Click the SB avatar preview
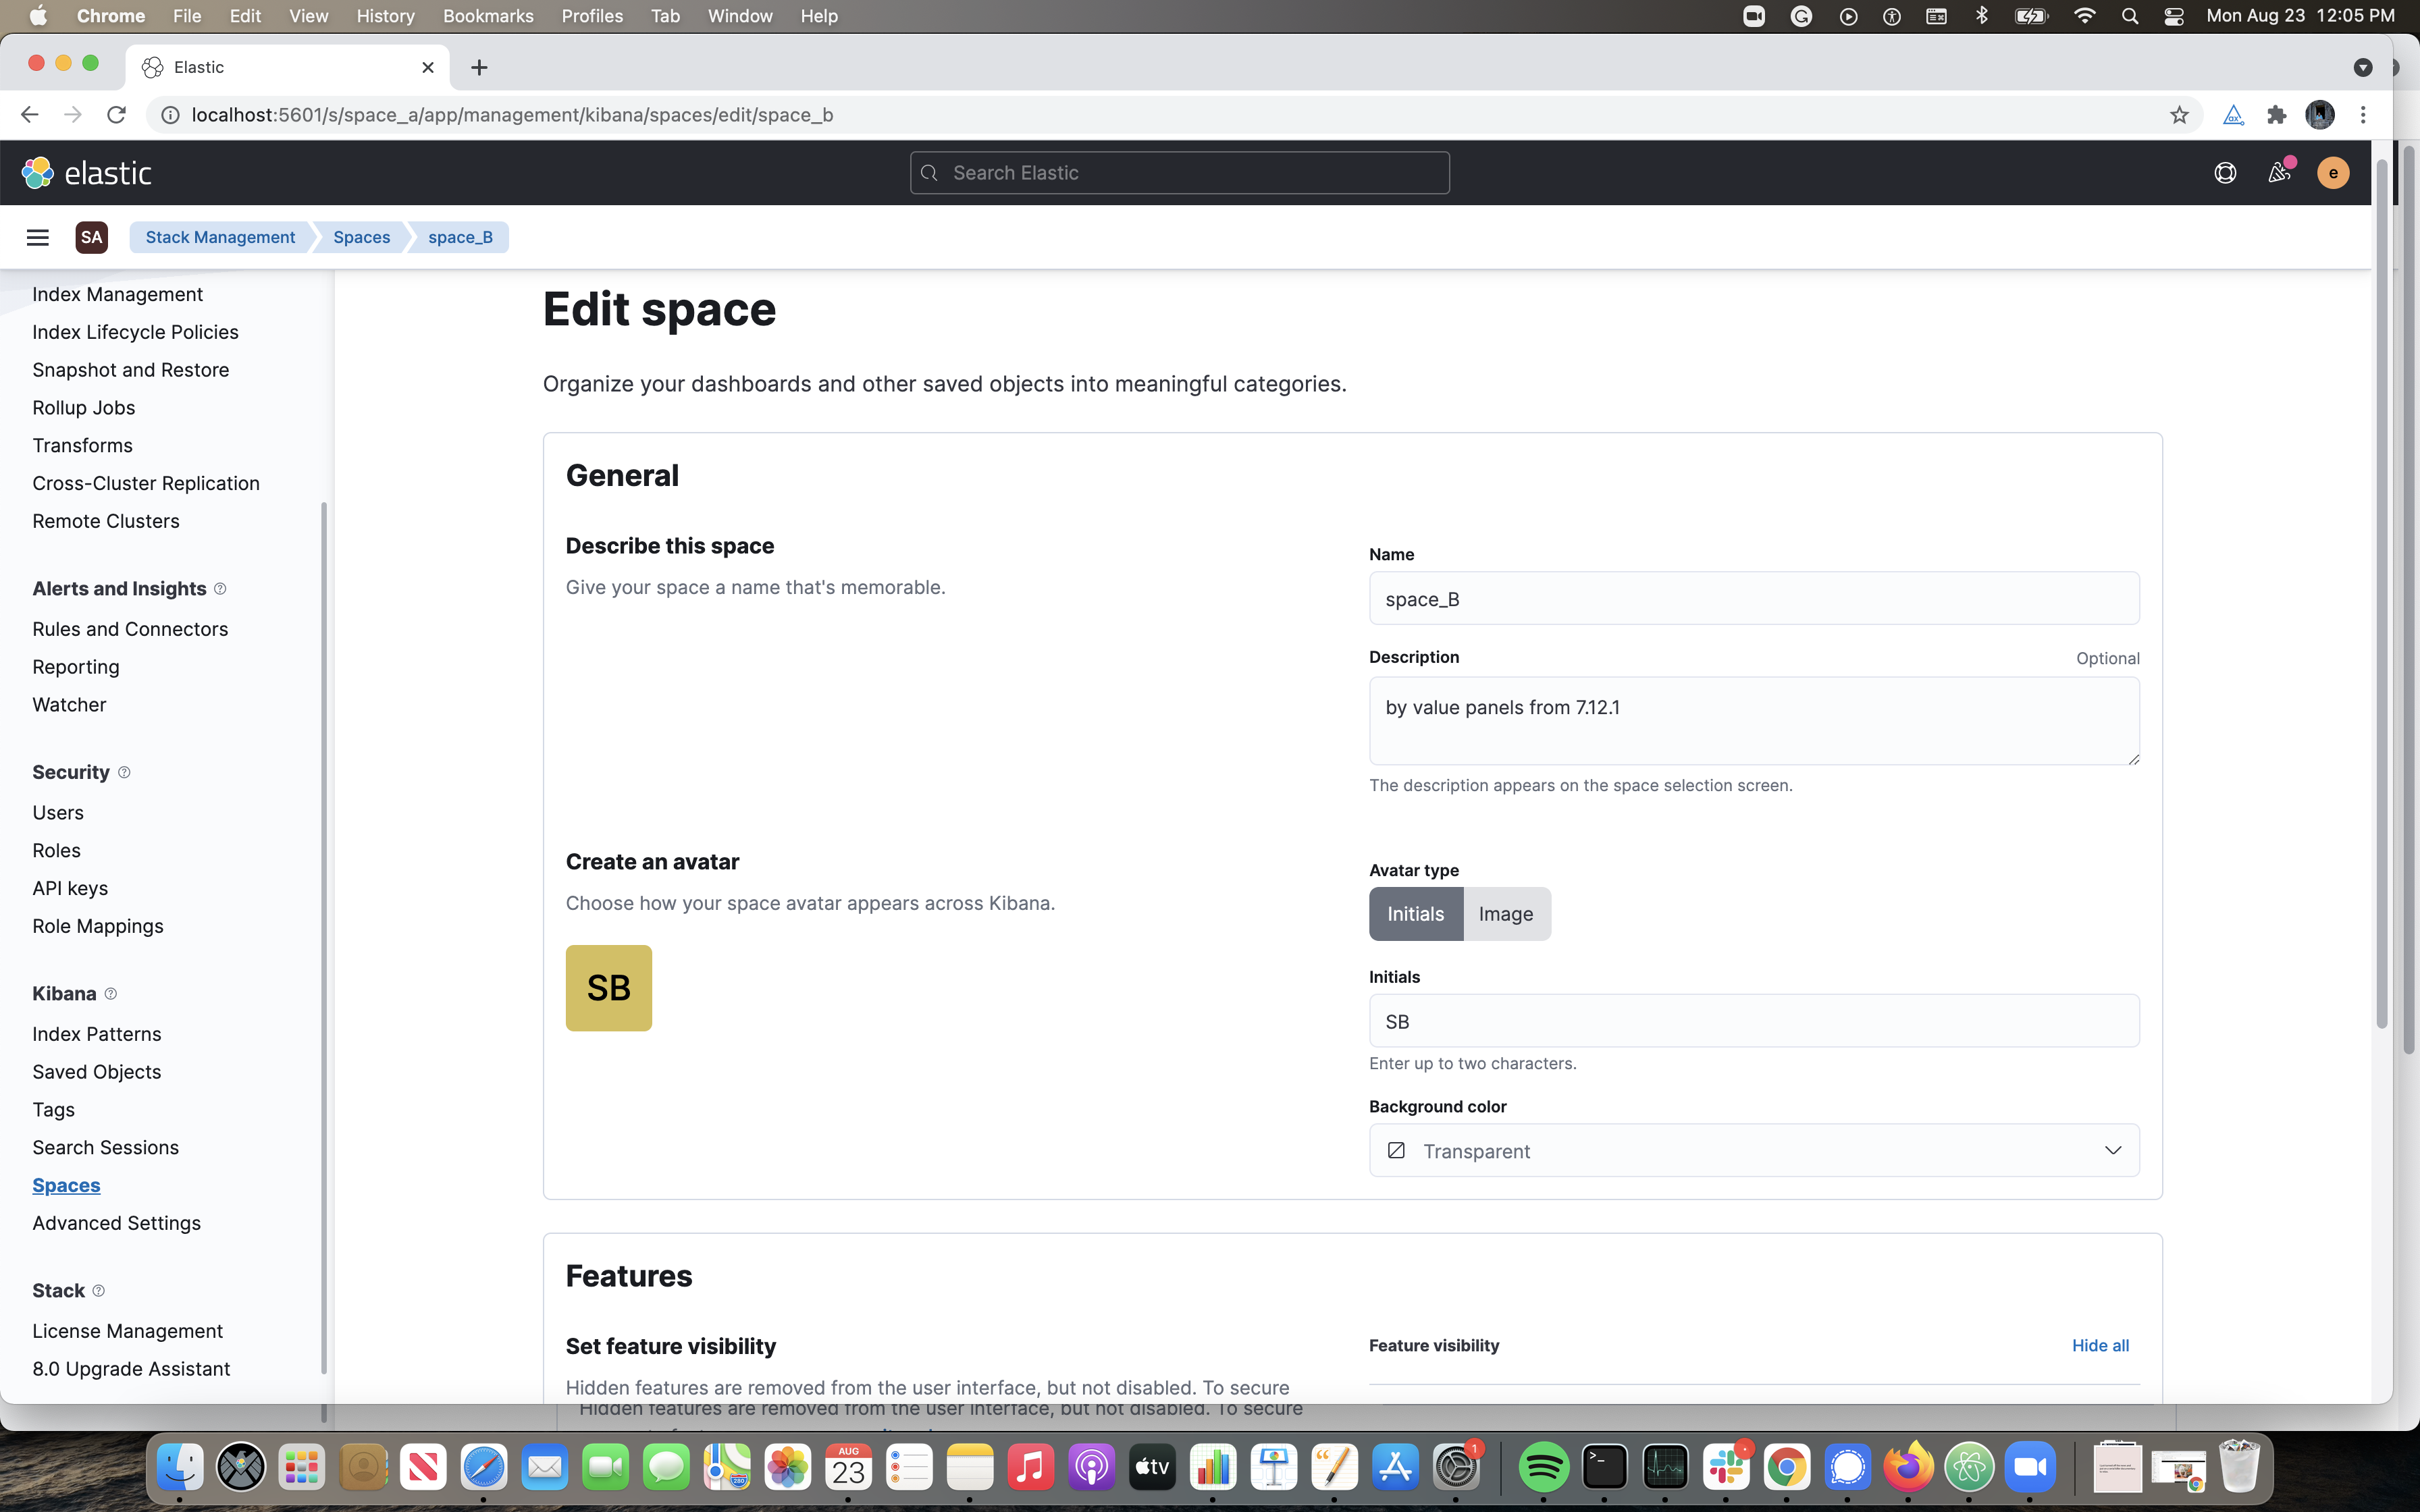 609,988
